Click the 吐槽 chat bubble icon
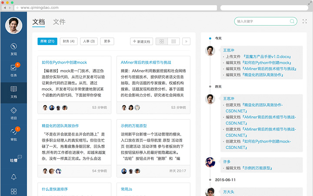313x196 pixels. pyautogui.click(x=16, y=160)
